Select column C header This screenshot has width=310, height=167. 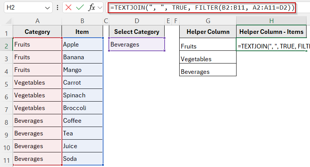[x=106, y=21]
